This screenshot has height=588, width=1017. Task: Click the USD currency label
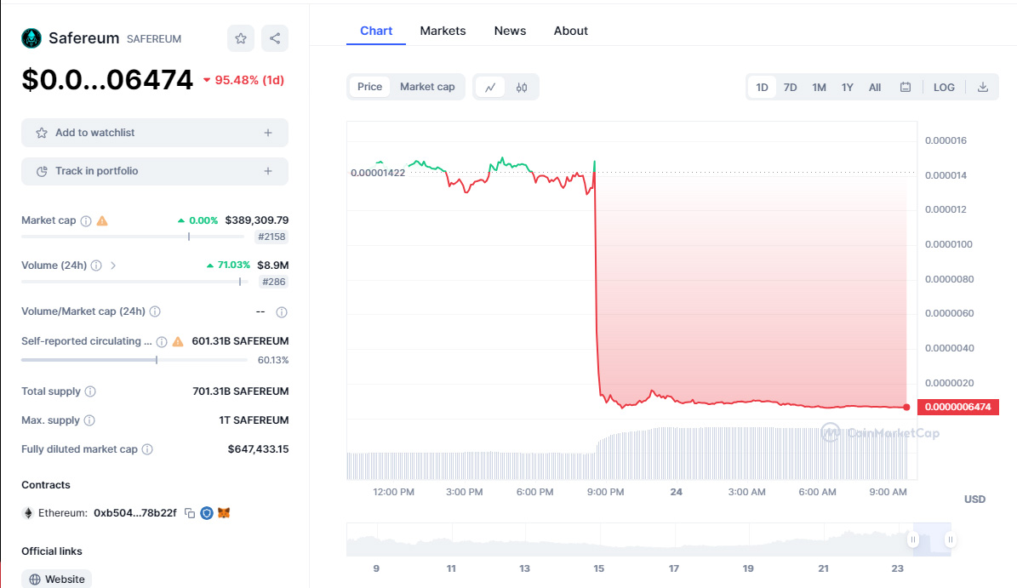pos(974,500)
